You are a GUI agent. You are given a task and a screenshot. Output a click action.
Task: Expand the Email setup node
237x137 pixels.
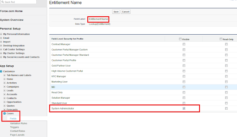1,38
